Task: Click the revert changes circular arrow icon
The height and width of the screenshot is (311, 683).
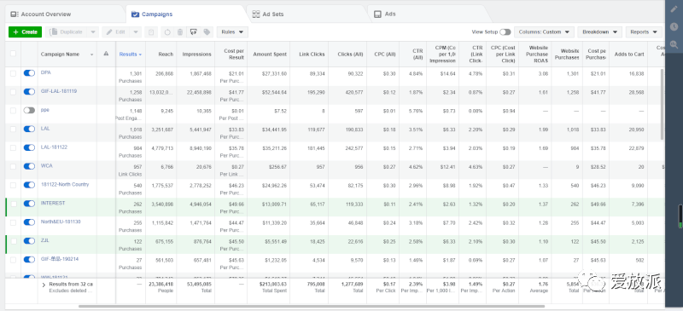Action: tap(167, 32)
